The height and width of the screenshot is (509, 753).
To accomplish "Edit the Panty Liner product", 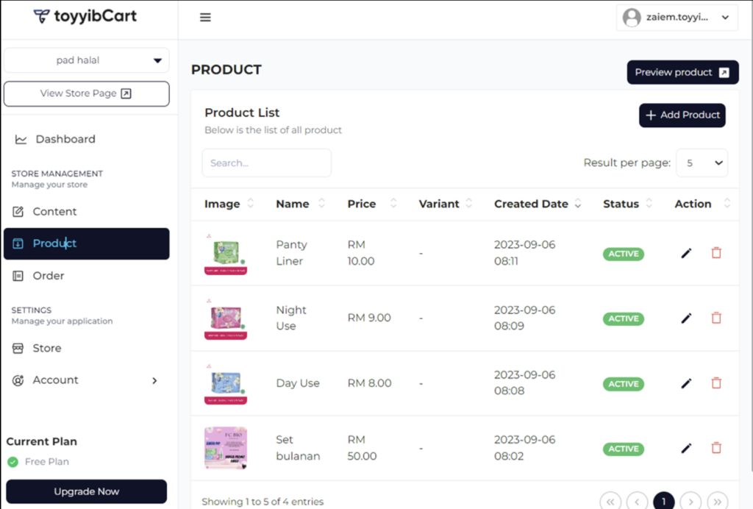I will pyautogui.click(x=686, y=253).
